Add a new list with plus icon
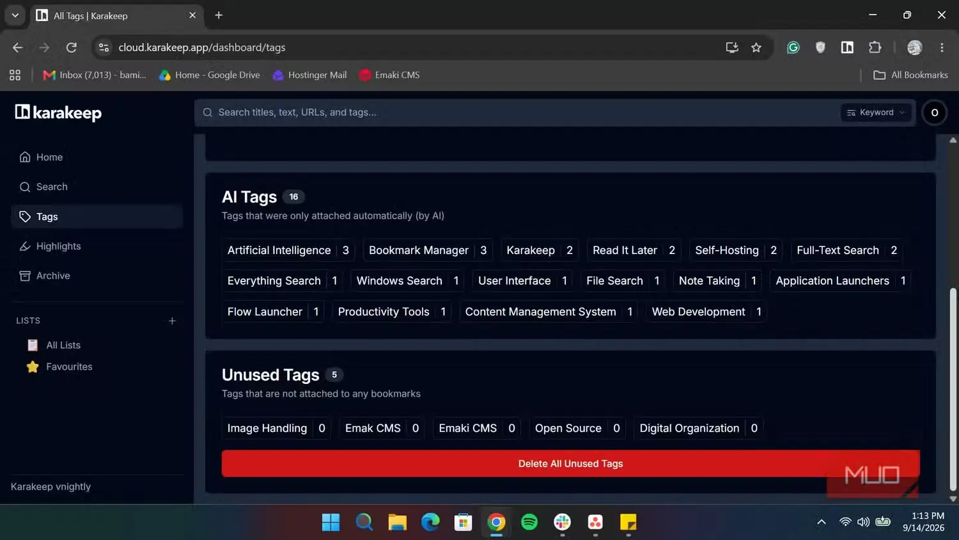Viewport: 959px width, 540px height. [172, 321]
